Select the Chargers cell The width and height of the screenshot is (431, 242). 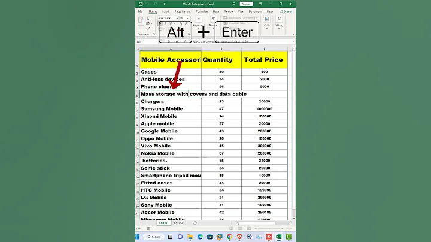click(x=171, y=101)
